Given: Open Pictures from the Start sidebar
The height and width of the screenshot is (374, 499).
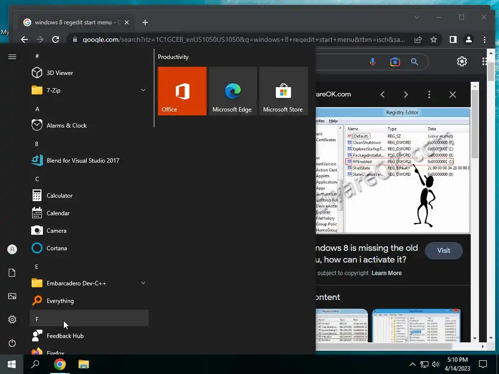Looking at the screenshot, I should [x=12, y=296].
